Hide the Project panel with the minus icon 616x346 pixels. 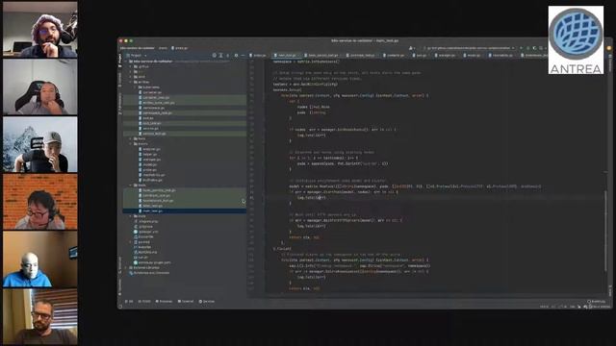[243, 56]
